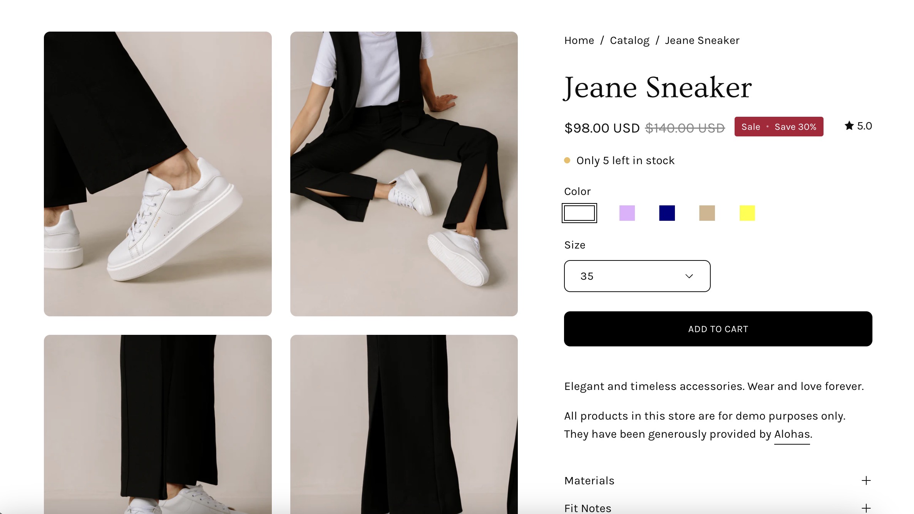914x514 pixels.
Task: Click the Add to Cart button
Action: [x=718, y=329]
